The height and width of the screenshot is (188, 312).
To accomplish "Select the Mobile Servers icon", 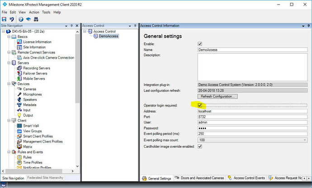I will (x=19, y=78).
